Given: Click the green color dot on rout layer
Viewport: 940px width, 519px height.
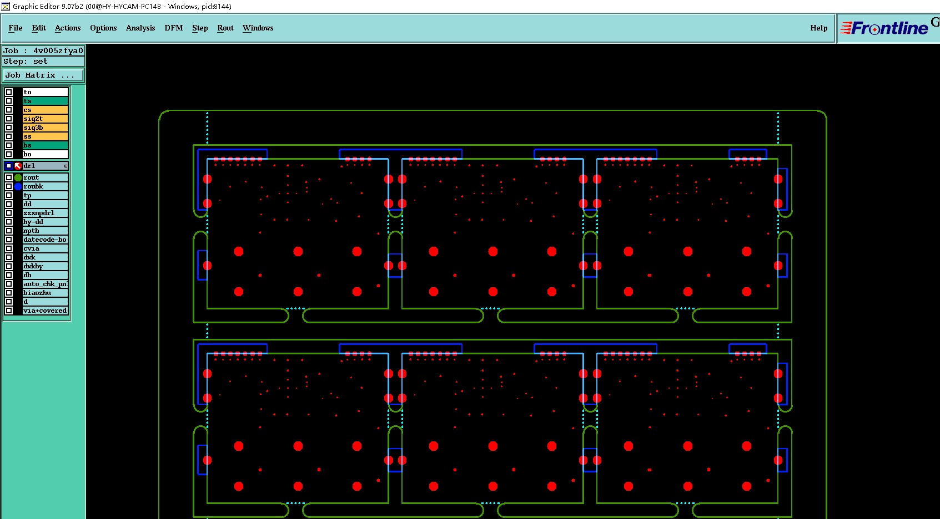Looking at the screenshot, I should (18, 177).
